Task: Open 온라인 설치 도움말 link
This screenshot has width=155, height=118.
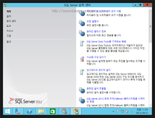Action: click(x=96, y=88)
